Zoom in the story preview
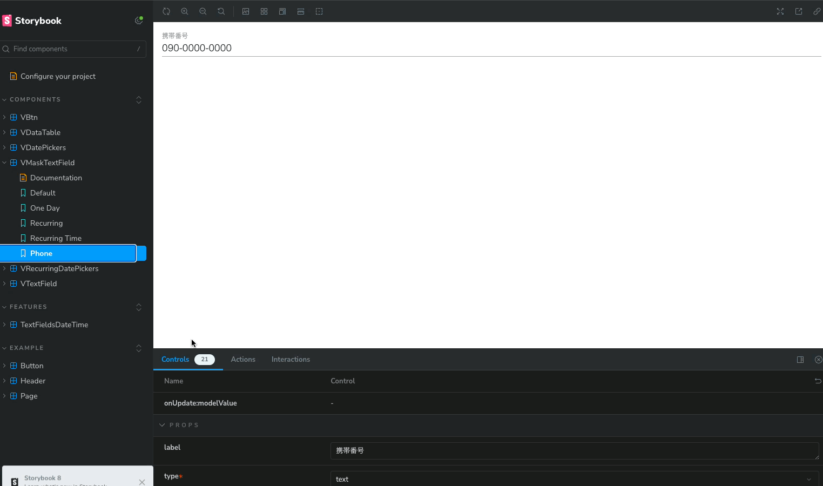Image resolution: width=823 pixels, height=486 pixels. coord(185,11)
